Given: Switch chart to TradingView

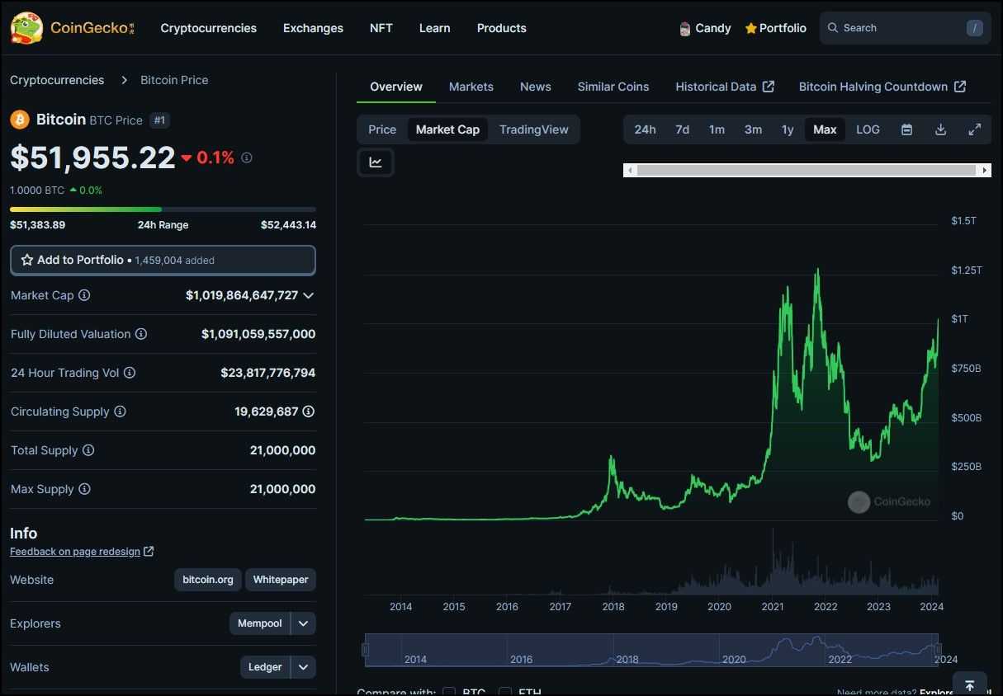Looking at the screenshot, I should 534,129.
